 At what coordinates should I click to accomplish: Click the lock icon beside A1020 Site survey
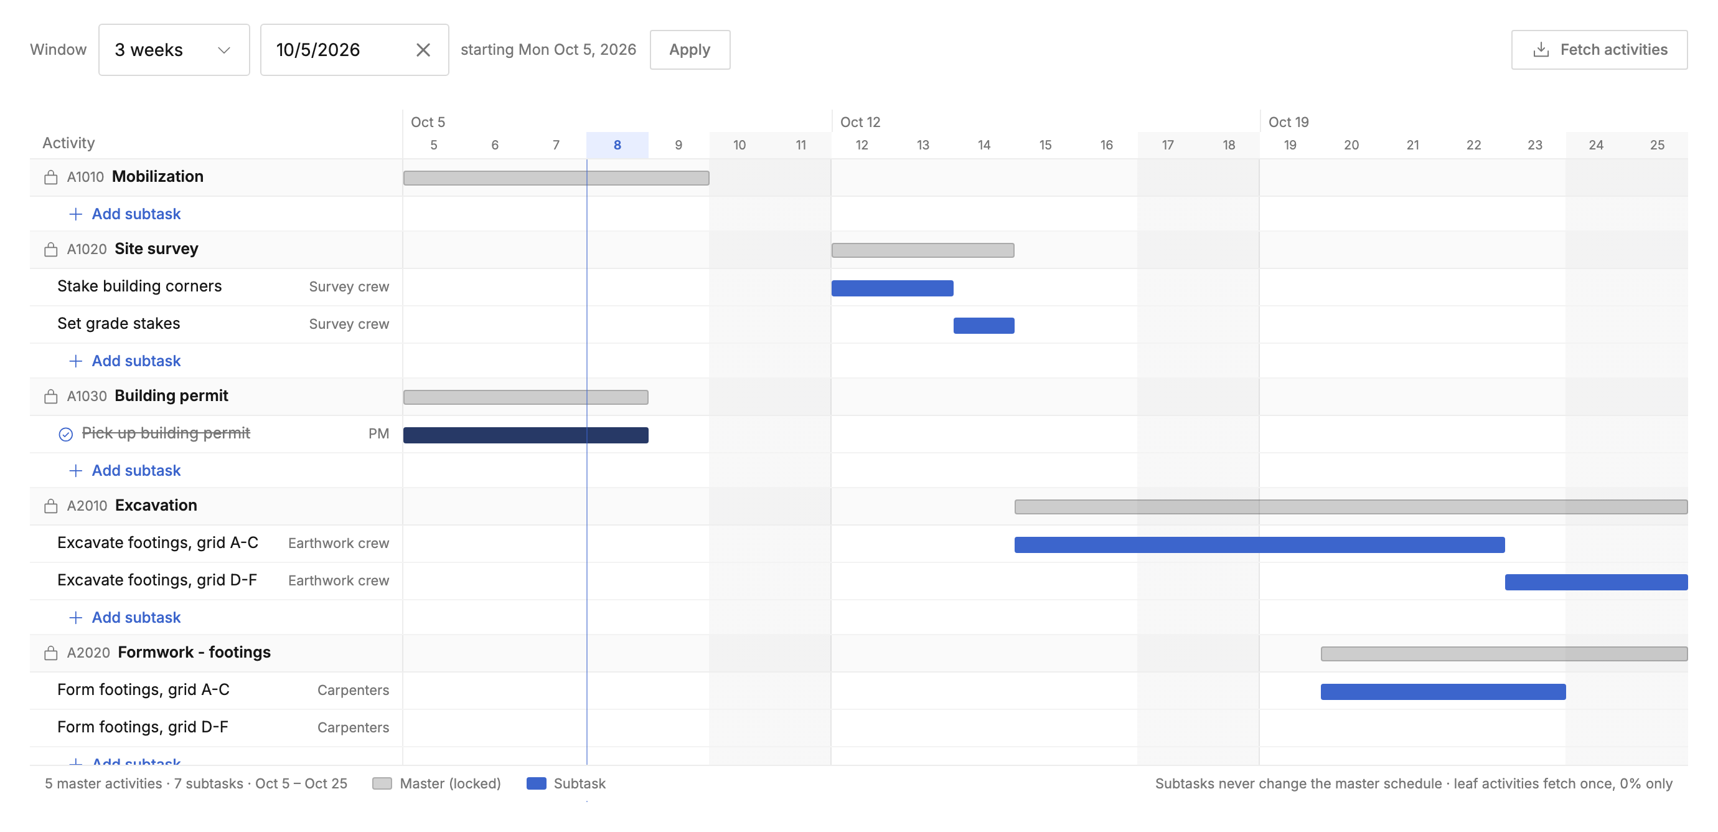coord(50,250)
